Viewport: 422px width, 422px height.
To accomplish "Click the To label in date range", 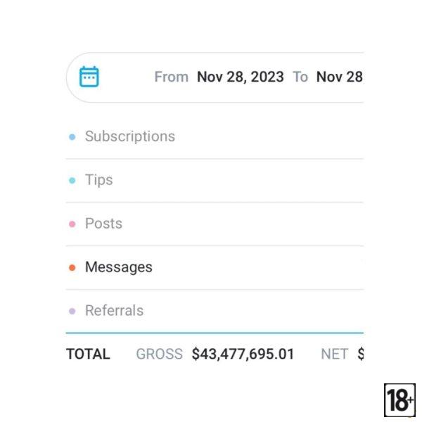I will 300,77.
